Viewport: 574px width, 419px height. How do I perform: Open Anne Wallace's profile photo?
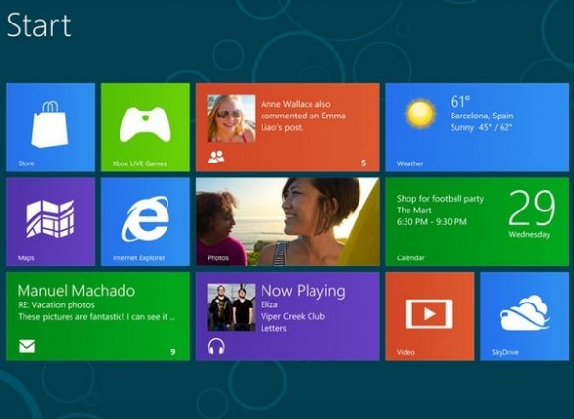tap(231, 118)
